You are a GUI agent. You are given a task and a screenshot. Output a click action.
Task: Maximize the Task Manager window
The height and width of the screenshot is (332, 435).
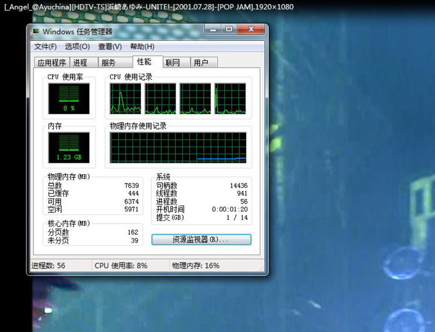click(x=229, y=29)
